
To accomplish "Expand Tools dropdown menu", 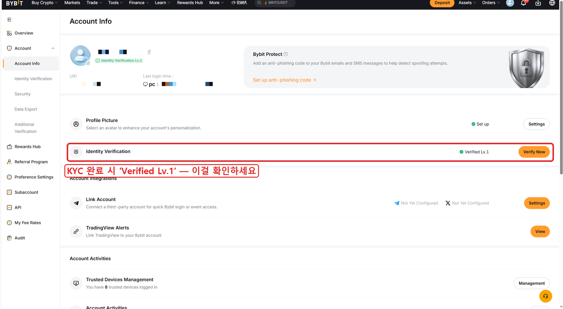I will click(115, 3).
